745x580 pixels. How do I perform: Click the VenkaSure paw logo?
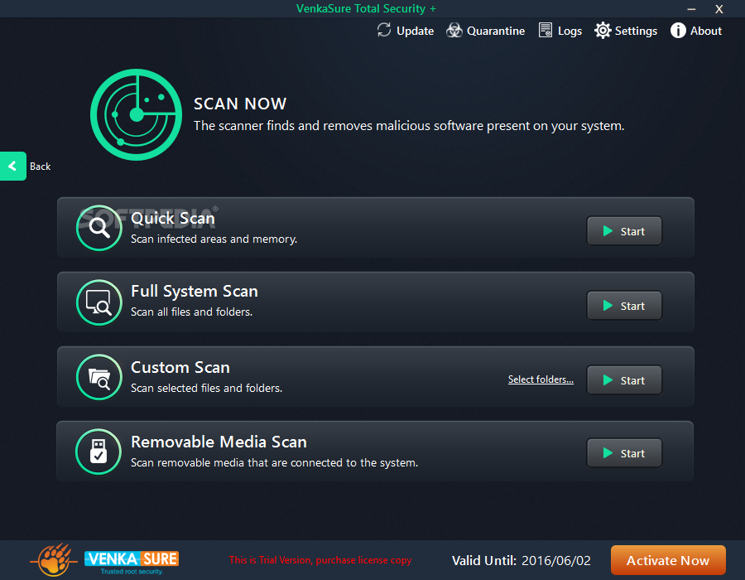55,559
